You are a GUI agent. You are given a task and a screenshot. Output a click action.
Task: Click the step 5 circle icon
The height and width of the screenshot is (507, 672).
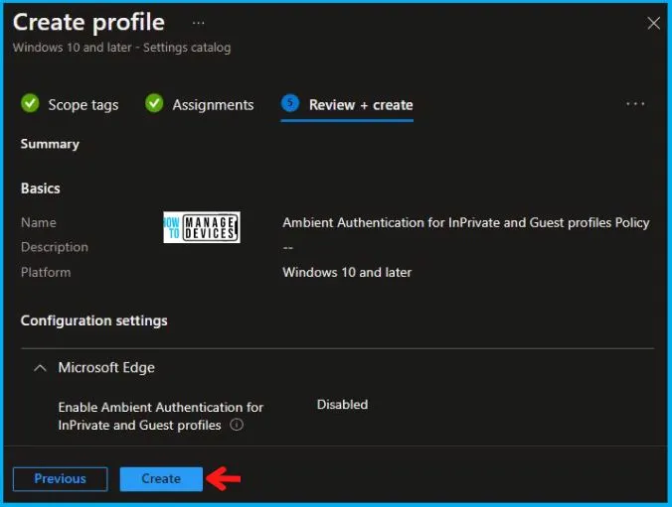290,103
